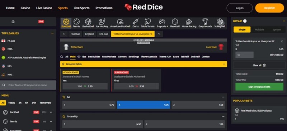The height and width of the screenshot is (131, 287).
Task: Select the Horse Racing icon
Action: click(x=189, y=22)
